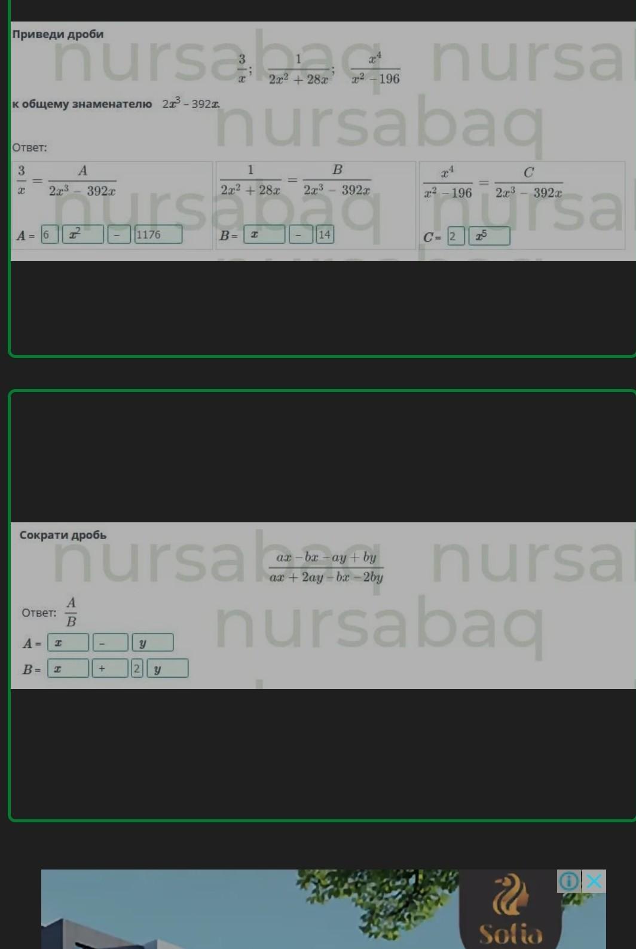Click the A coefficient field containing 6
The width and height of the screenshot is (636, 949).
[x=50, y=234]
